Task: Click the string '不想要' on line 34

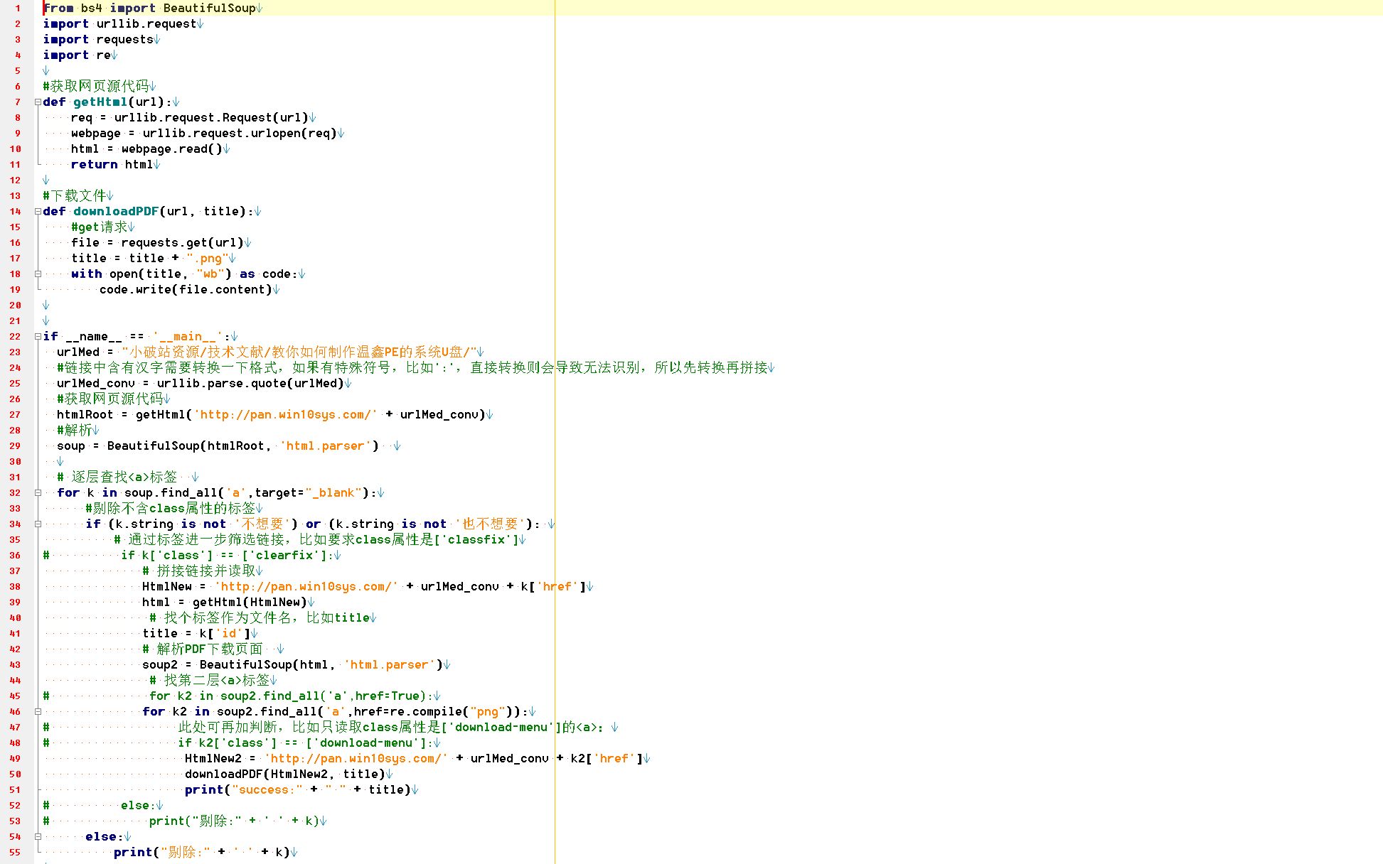Action: (x=263, y=524)
